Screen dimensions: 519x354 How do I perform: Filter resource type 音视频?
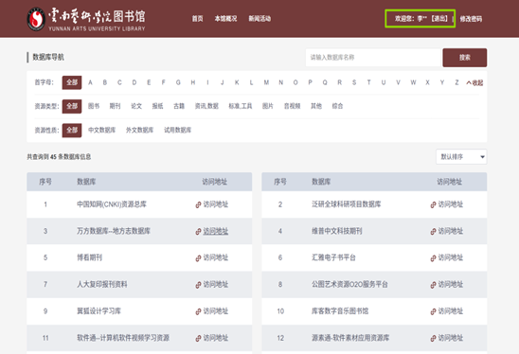[x=292, y=106]
